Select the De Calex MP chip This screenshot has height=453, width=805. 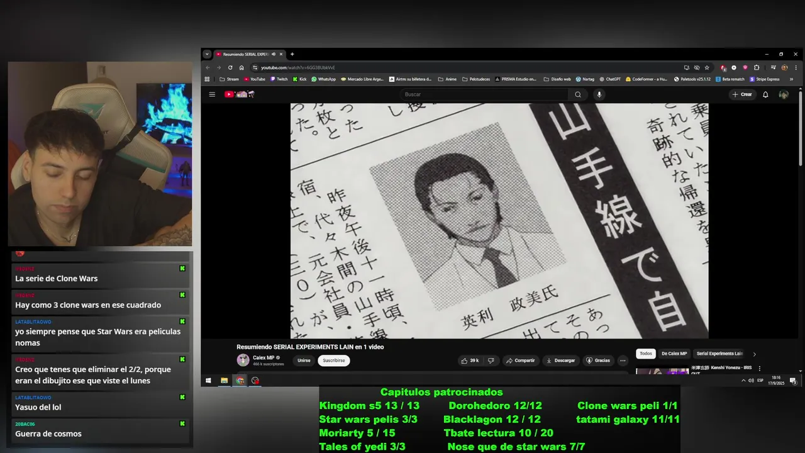pos(674,354)
